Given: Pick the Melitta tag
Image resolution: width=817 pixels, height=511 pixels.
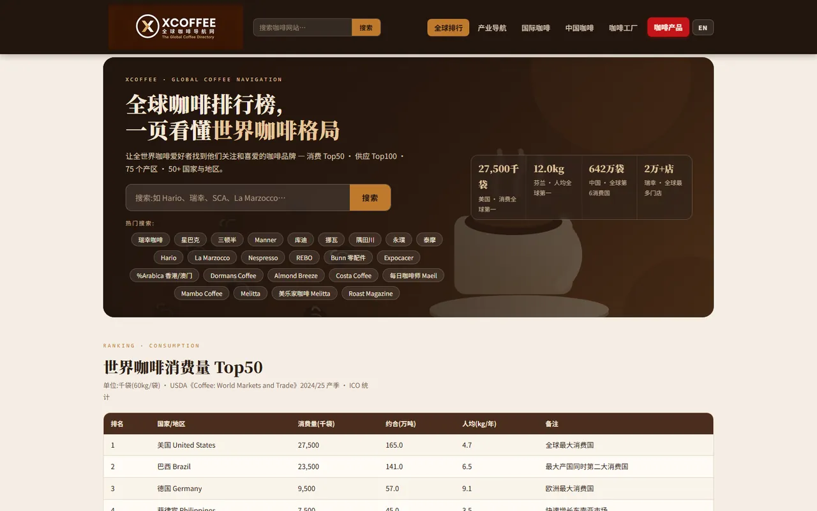Looking at the screenshot, I should pyautogui.click(x=251, y=293).
